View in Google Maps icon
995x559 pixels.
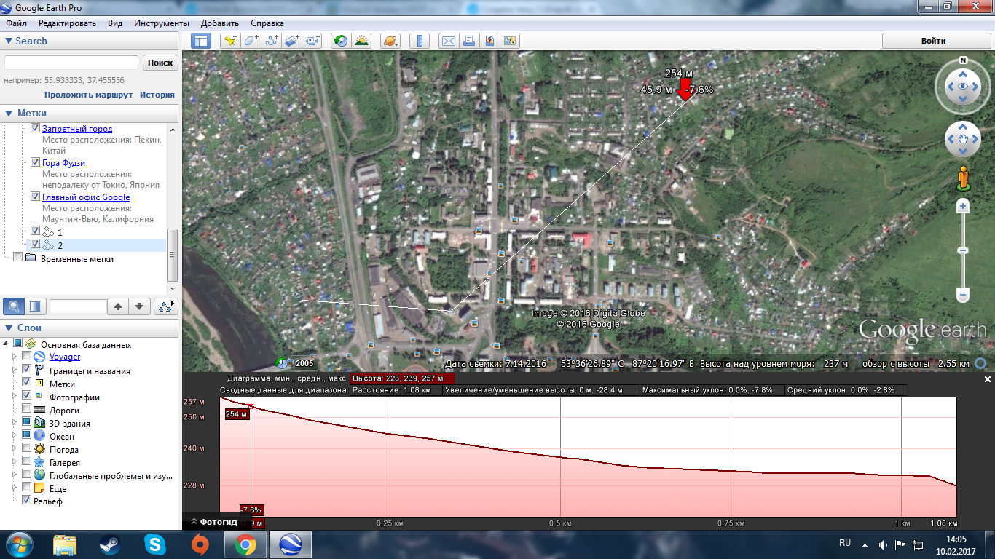pyautogui.click(x=510, y=41)
